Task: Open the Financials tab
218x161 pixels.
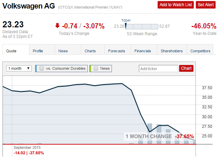Action: click(143, 51)
